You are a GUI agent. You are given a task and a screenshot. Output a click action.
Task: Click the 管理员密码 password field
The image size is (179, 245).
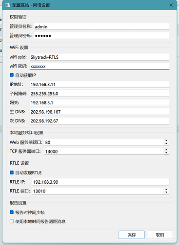tap(101, 36)
